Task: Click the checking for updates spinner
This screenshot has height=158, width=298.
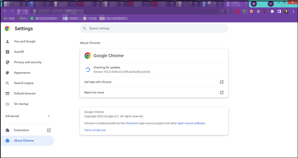Action: pyautogui.click(x=88, y=70)
